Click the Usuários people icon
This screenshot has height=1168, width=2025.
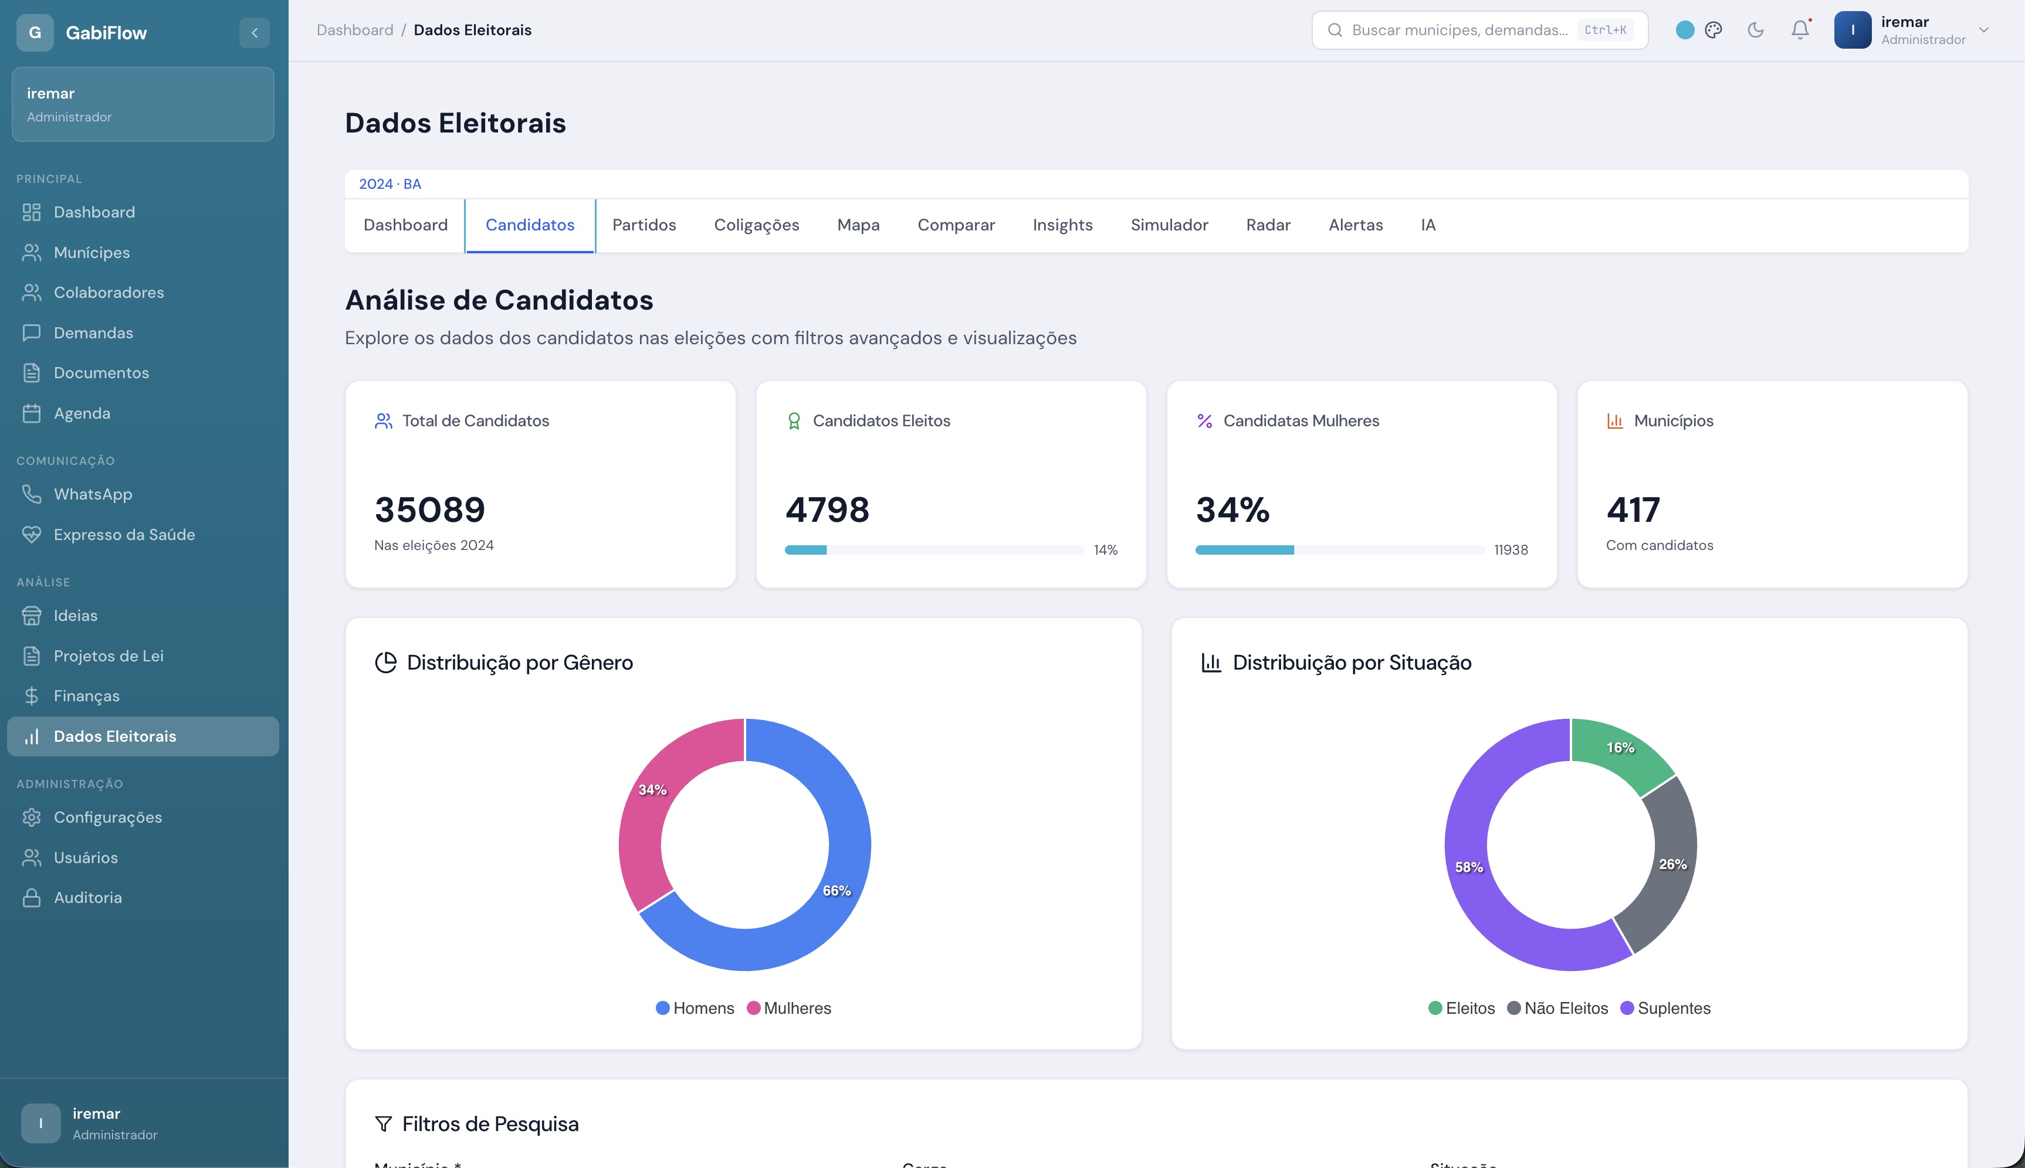31,858
